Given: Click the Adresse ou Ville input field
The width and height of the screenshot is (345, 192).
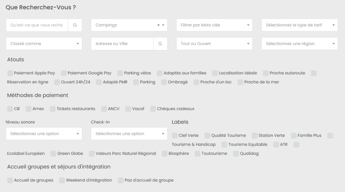Looking at the screenshot, I should pos(122,44).
